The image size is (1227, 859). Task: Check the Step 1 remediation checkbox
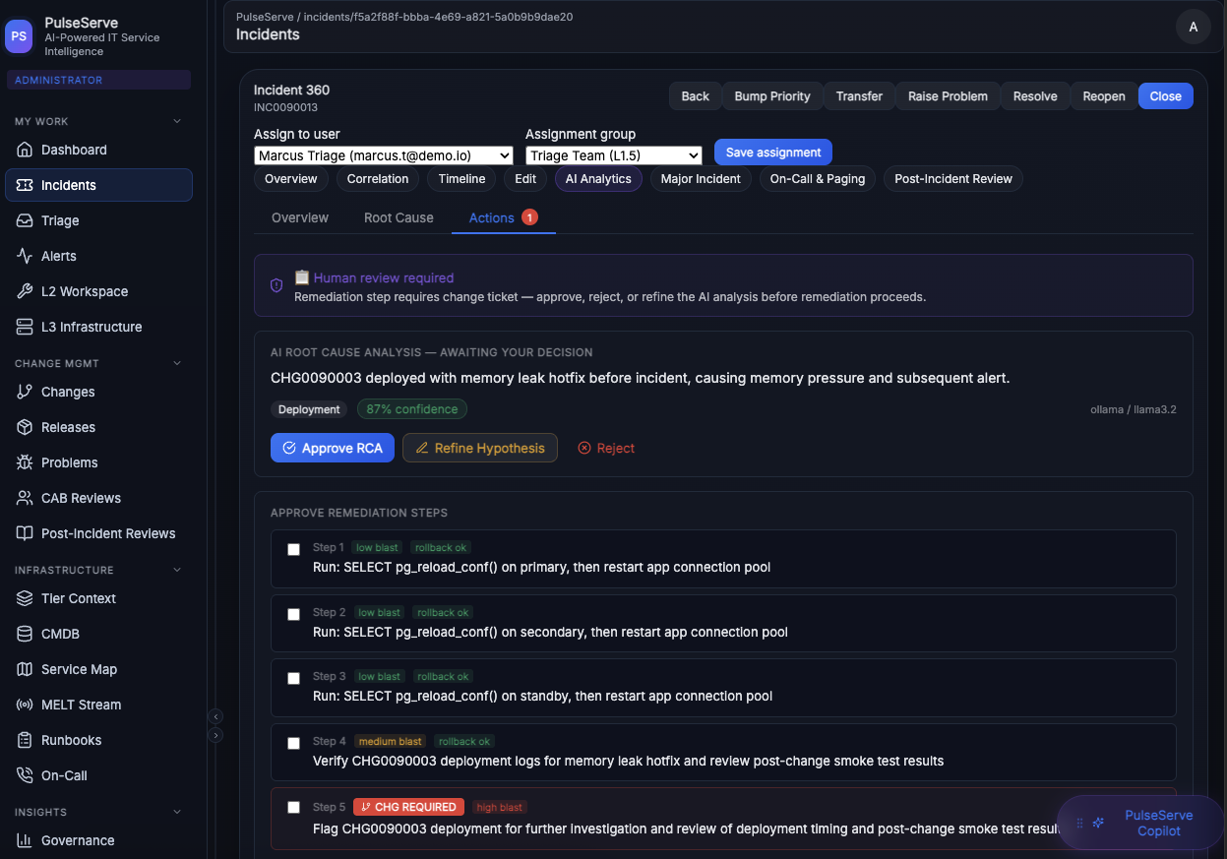[293, 549]
